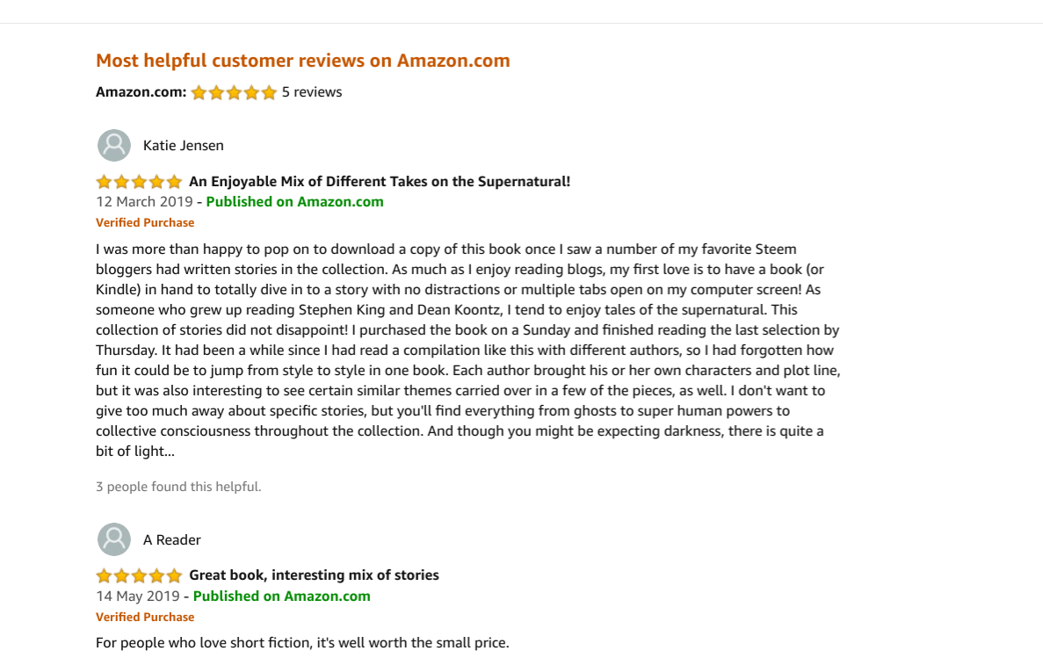Click A Reader's profile avatar icon
Viewport: 1043px width, 658px height.
[x=114, y=539]
